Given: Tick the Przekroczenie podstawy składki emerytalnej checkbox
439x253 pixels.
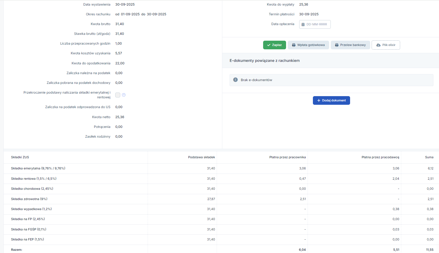Looking at the screenshot, I should (x=118, y=95).
